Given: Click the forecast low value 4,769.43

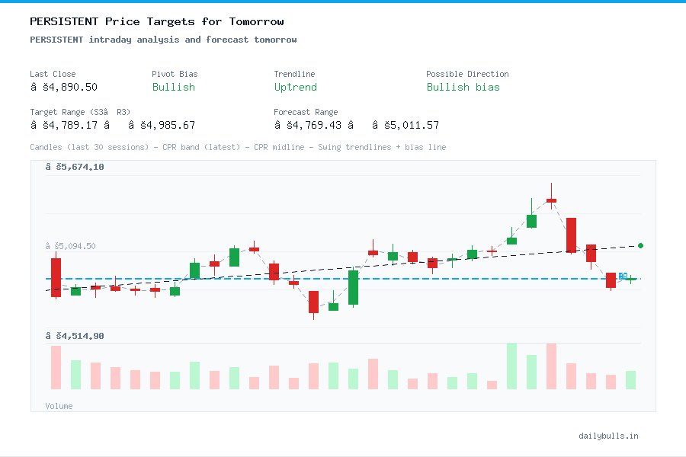Looking at the screenshot, I should click(308, 125).
